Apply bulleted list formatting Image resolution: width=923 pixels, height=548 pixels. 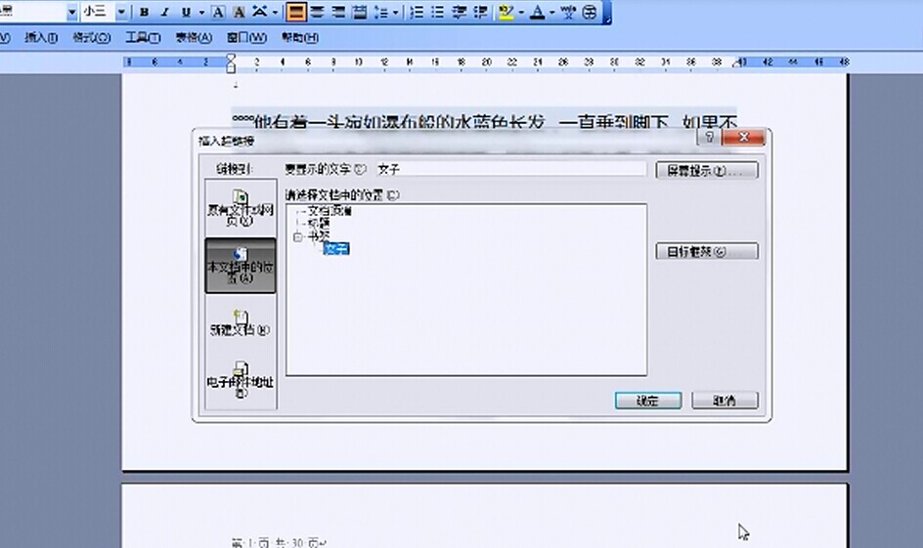pos(438,12)
